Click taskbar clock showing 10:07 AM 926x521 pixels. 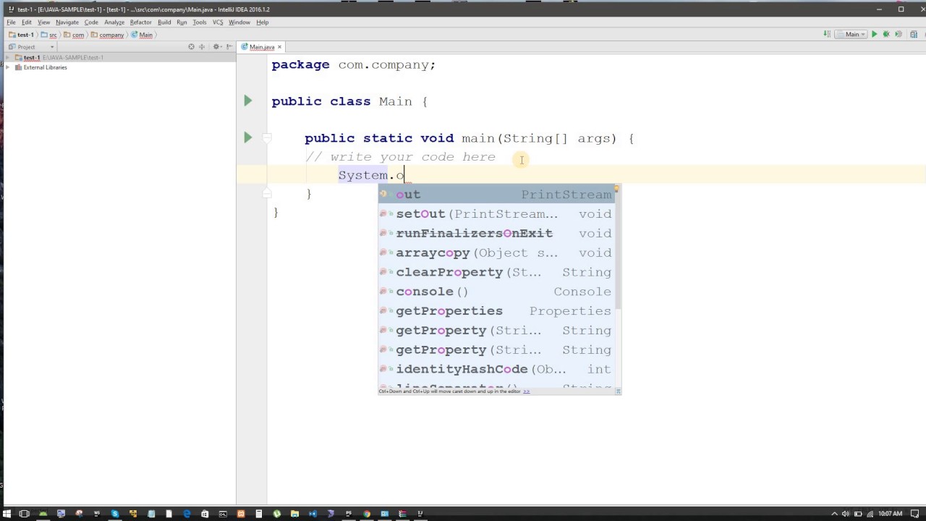[x=890, y=514]
